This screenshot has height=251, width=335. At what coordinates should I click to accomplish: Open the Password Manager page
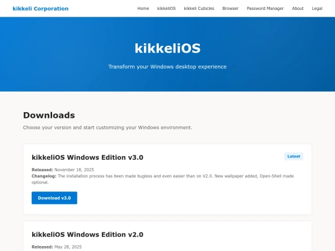[x=265, y=9]
